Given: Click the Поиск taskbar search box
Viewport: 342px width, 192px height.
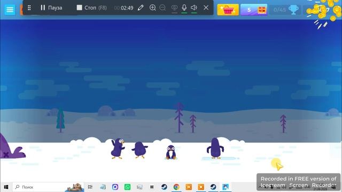Looking at the screenshot, I should coord(48,187).
